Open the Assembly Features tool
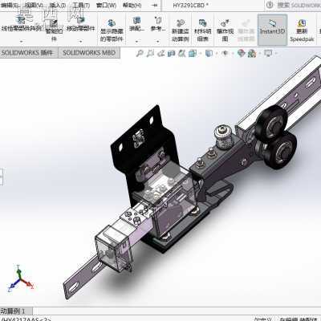This screenshot has width=321, height=321. pos(136,23)
